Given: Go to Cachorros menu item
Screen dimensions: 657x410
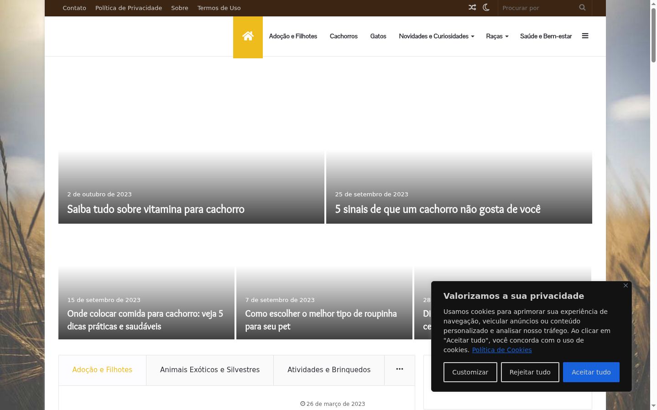Looking at the screenshot, I should (344, 36).
